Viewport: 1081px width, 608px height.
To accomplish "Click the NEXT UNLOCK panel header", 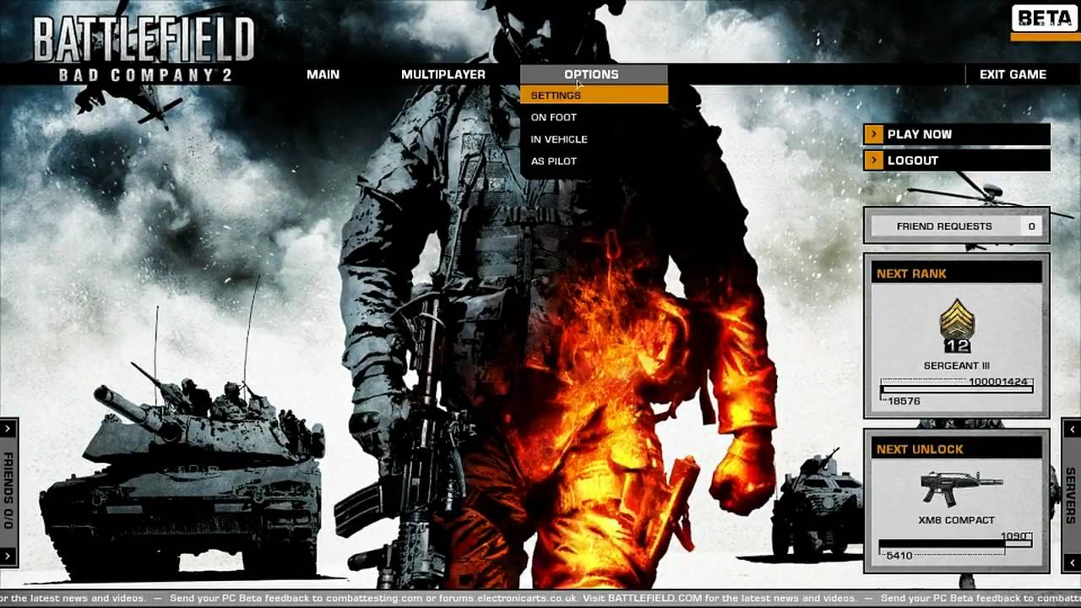I will tap(957, 449).
